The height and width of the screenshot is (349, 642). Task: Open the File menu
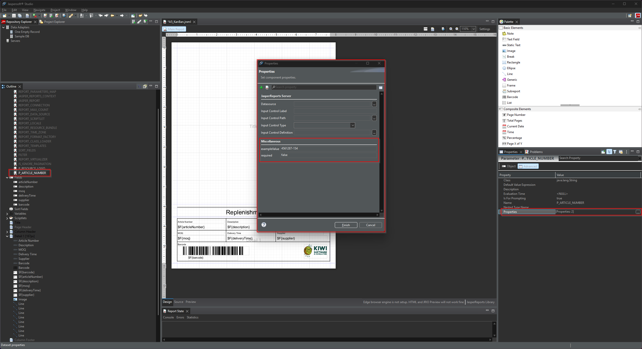(x=4, y=10)
